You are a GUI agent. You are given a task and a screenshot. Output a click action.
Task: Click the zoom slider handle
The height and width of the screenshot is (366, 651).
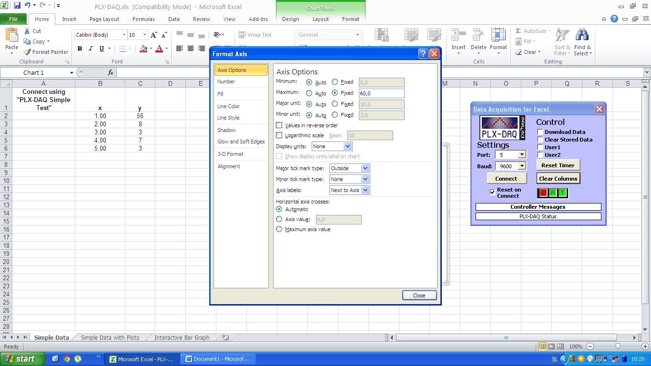point(618,346)
